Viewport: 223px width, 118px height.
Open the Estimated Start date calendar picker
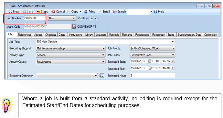151,61
